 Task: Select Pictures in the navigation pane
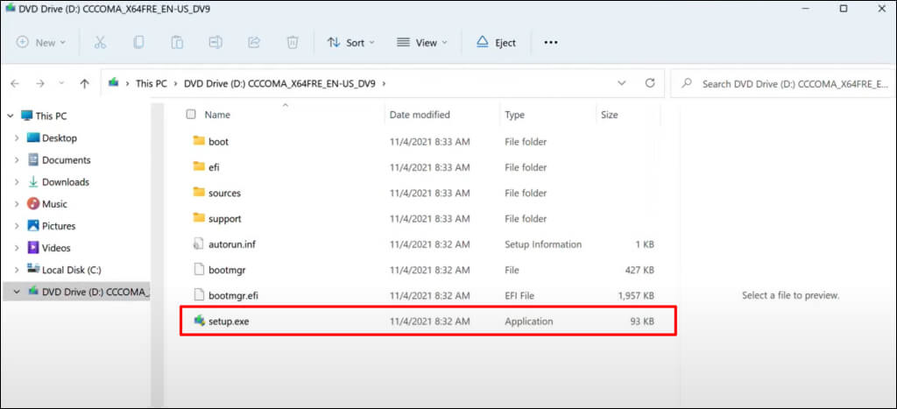(x=60, y=226)
